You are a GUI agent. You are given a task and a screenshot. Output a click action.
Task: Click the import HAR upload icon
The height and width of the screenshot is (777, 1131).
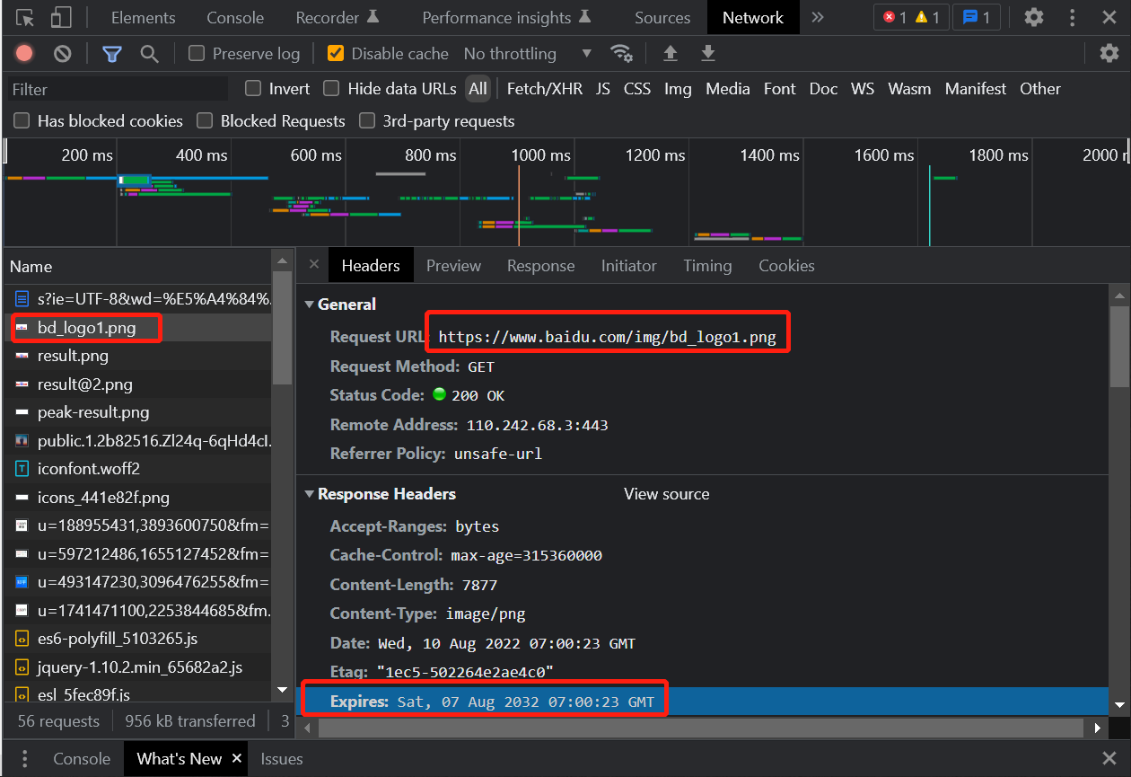[671, 54]
